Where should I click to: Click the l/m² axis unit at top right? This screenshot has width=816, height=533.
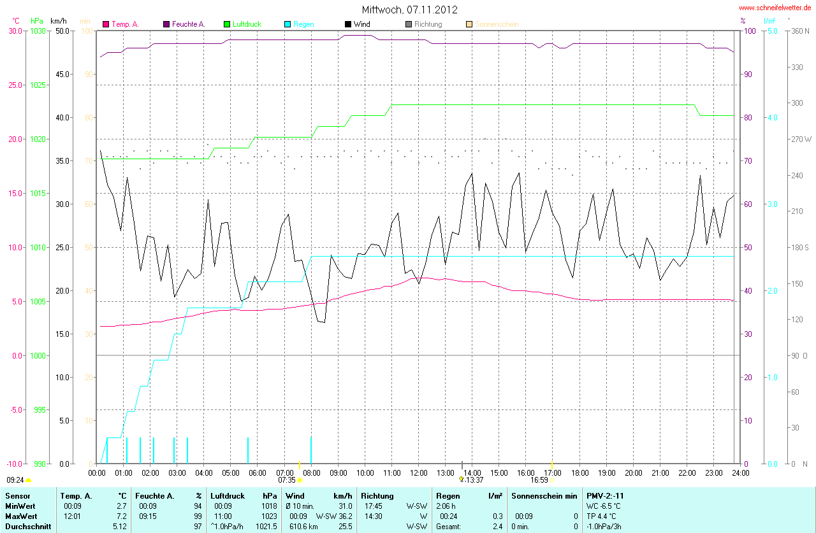point(769,20)
